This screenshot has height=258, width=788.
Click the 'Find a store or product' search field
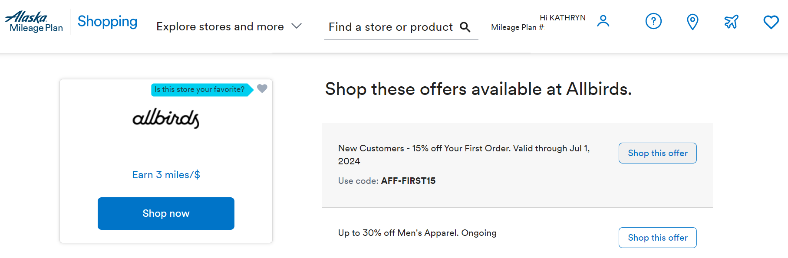(x=389, y=27)
